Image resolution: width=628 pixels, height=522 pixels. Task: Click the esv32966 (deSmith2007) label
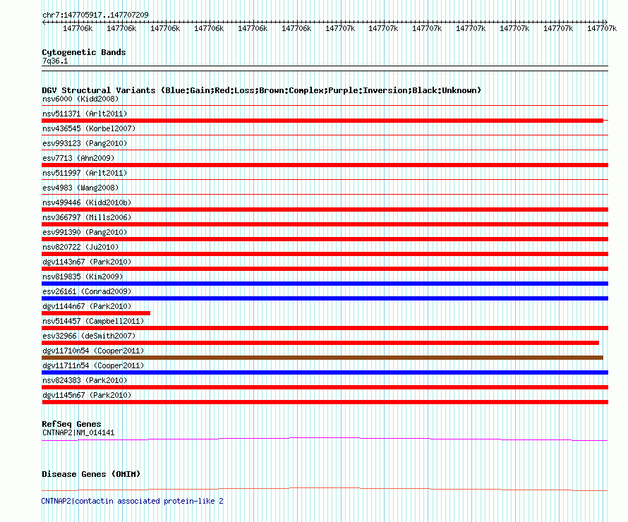pos(89,336)
